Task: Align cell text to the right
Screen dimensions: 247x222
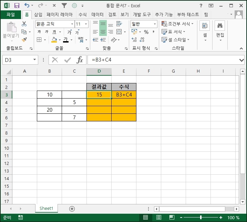Action: pyautogui.click(x=111, y=32)
